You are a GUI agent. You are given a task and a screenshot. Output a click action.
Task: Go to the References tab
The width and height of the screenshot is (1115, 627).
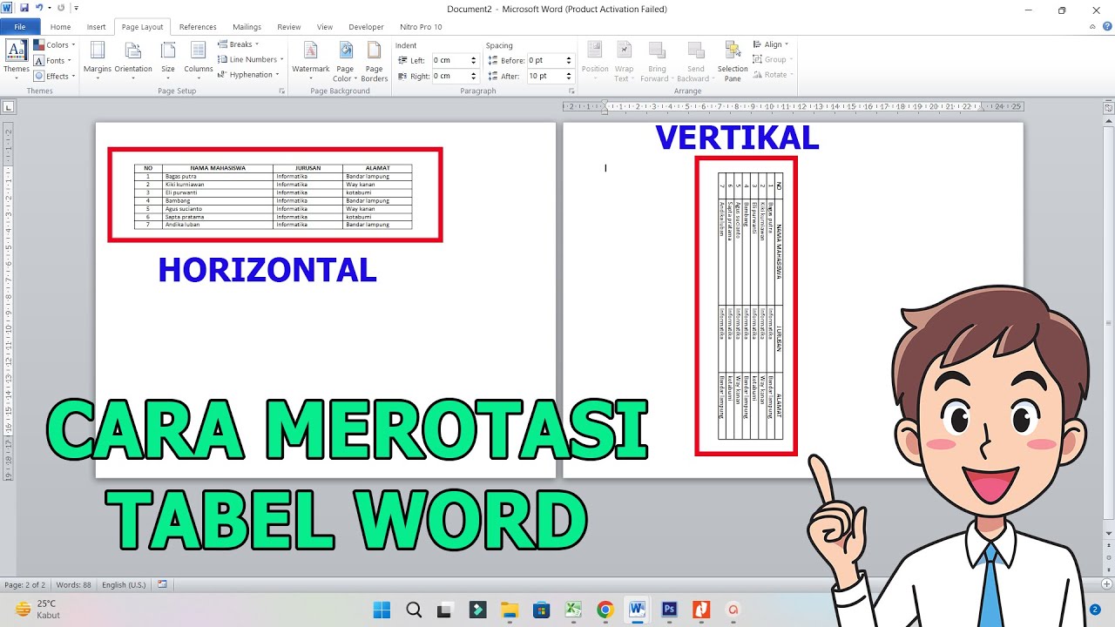click(x=198, y=27)
